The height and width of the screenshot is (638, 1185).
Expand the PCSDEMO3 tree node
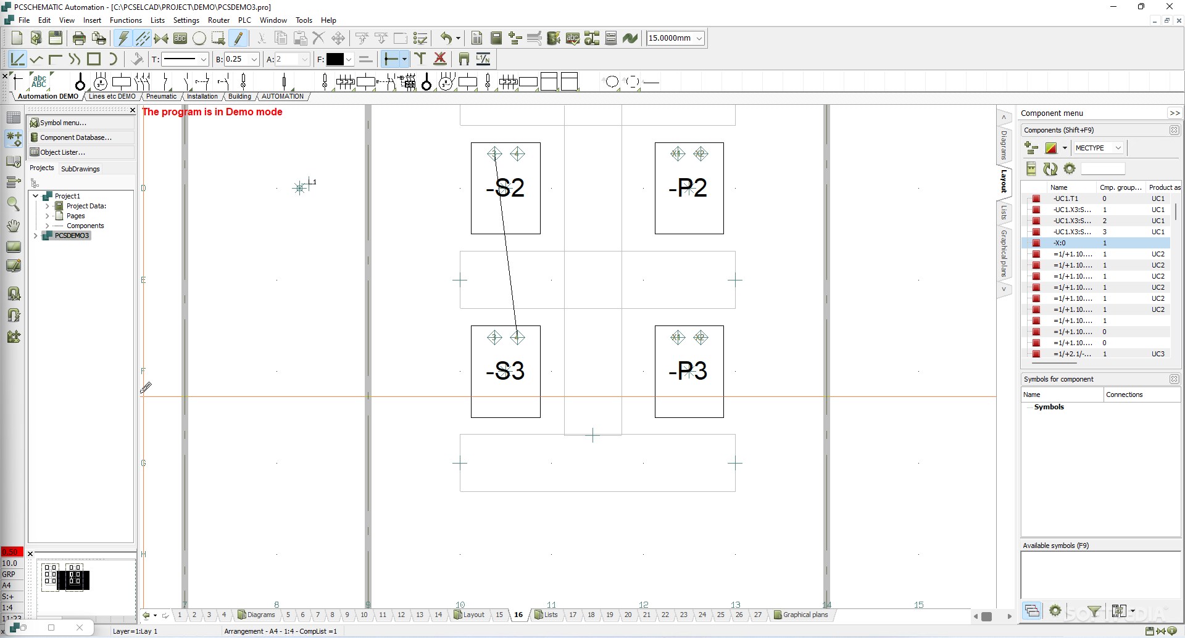(36, 235)
